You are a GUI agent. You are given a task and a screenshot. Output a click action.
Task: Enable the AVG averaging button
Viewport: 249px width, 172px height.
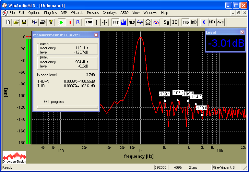coord(220,22)
